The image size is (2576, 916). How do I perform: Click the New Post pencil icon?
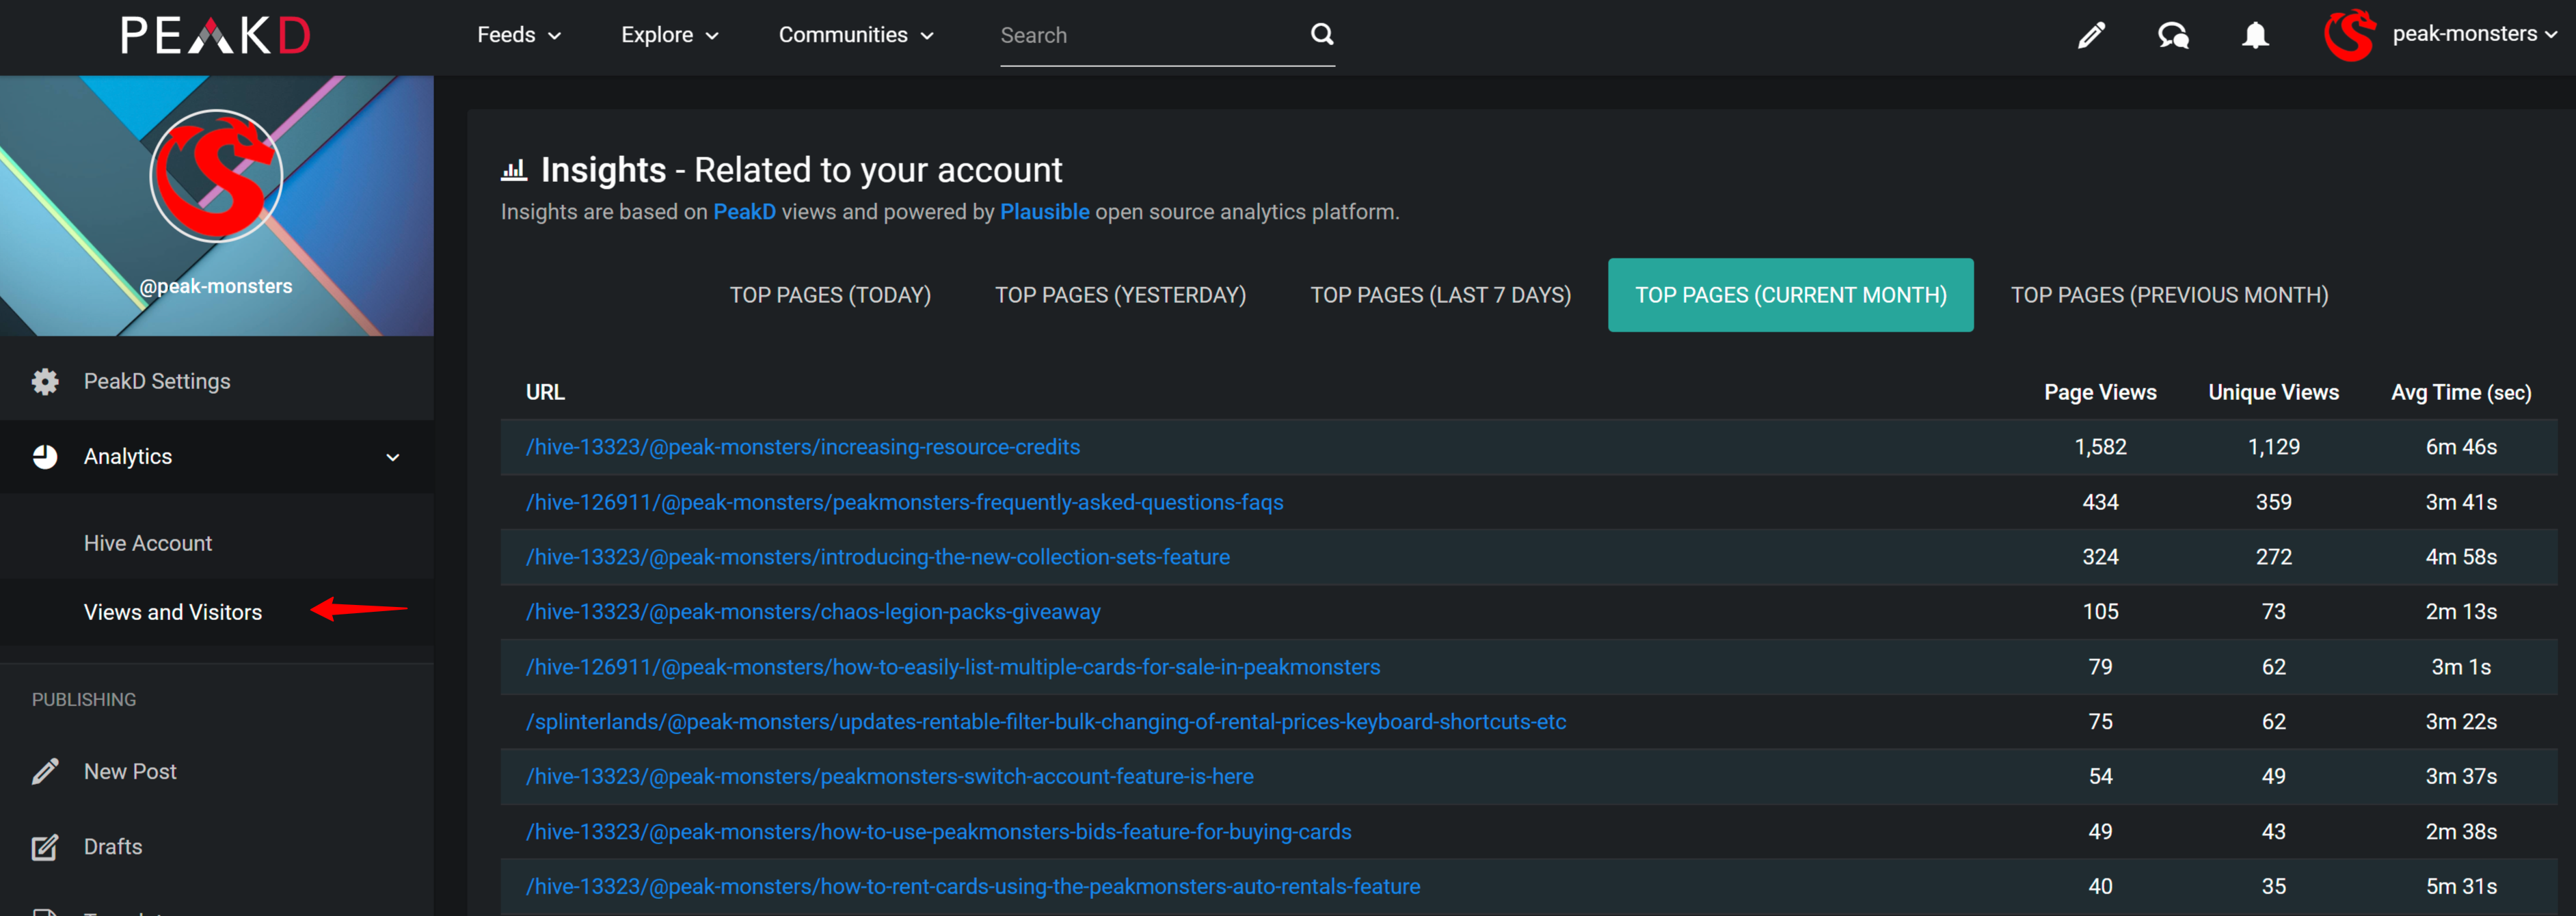45,771
